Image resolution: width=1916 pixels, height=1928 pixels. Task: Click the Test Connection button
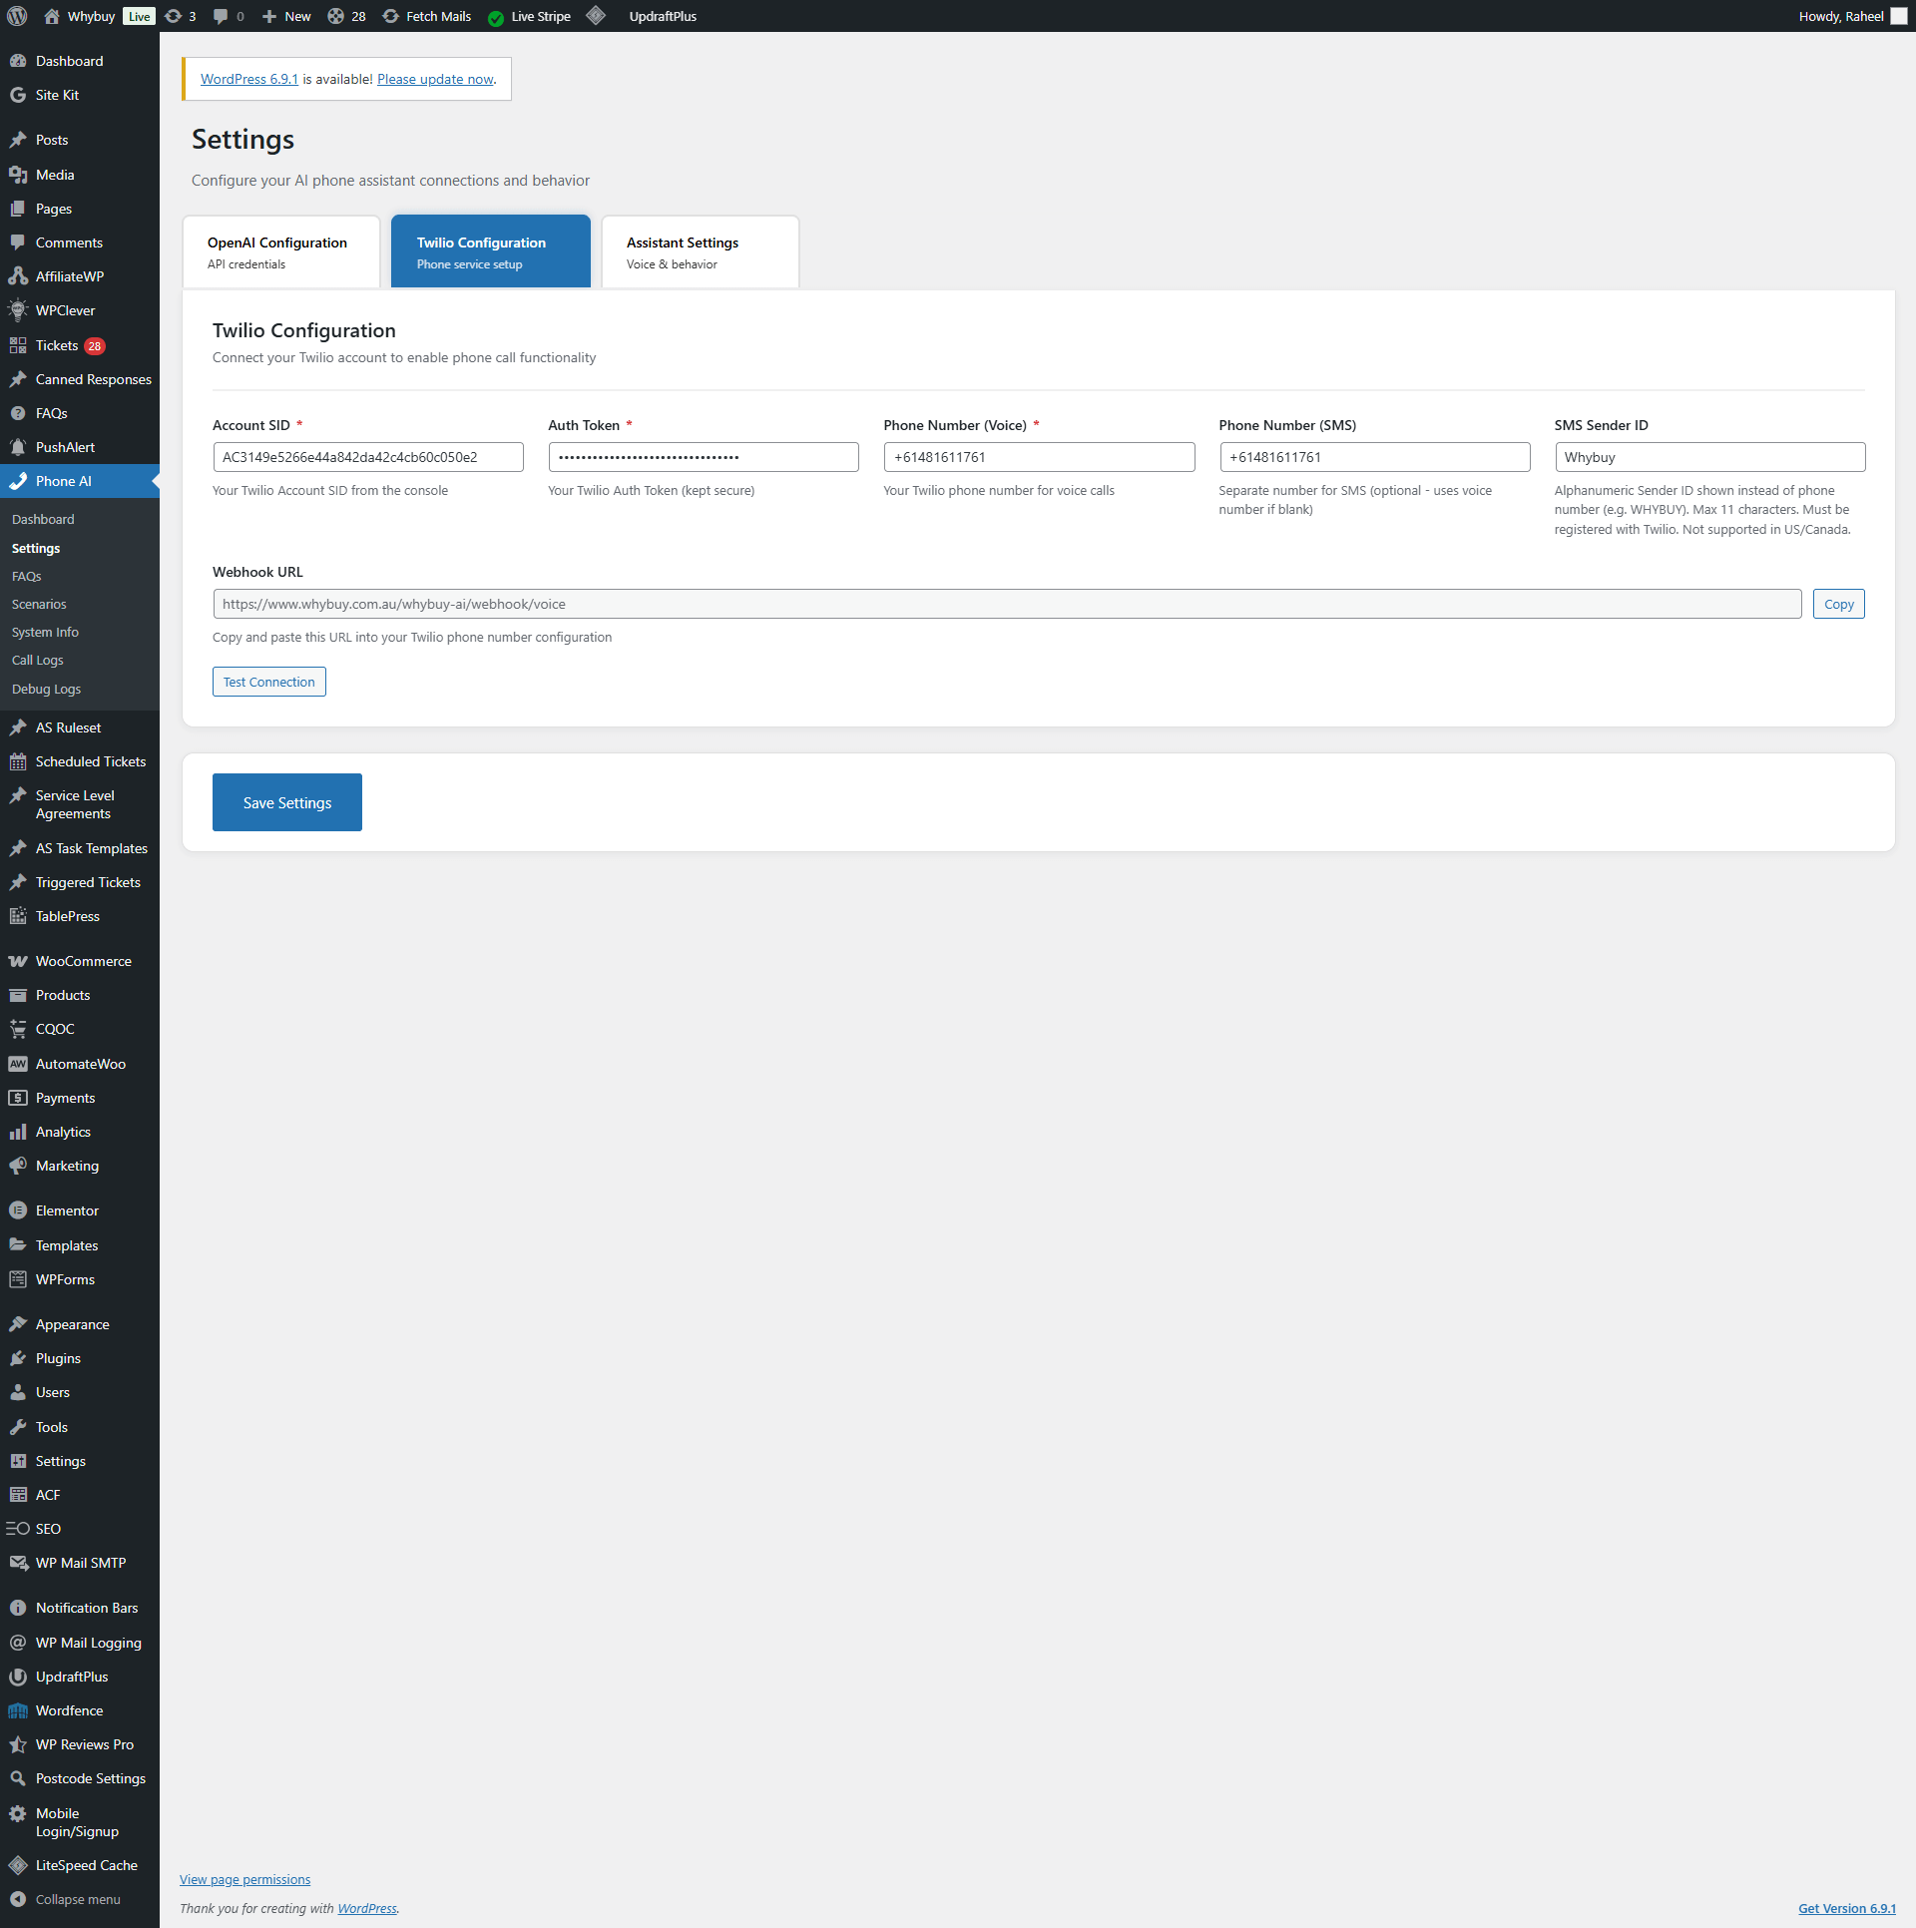click(268, 682)
